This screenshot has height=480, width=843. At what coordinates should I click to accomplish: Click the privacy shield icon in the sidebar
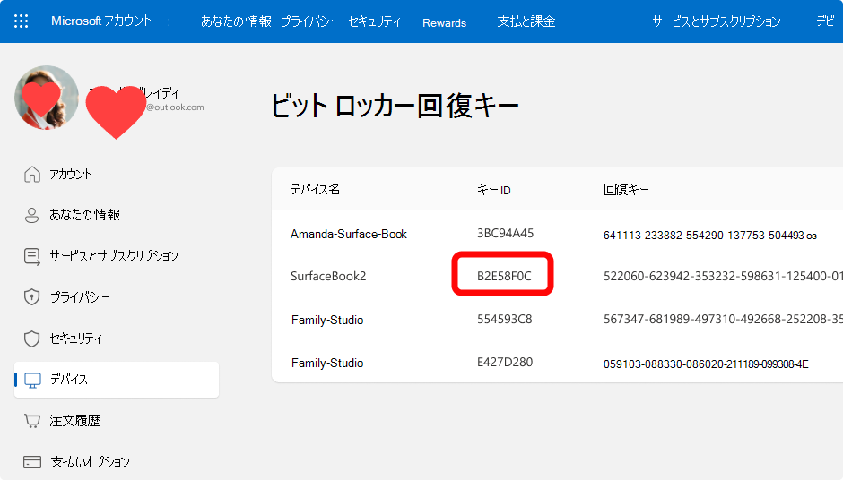coord(31,297)
